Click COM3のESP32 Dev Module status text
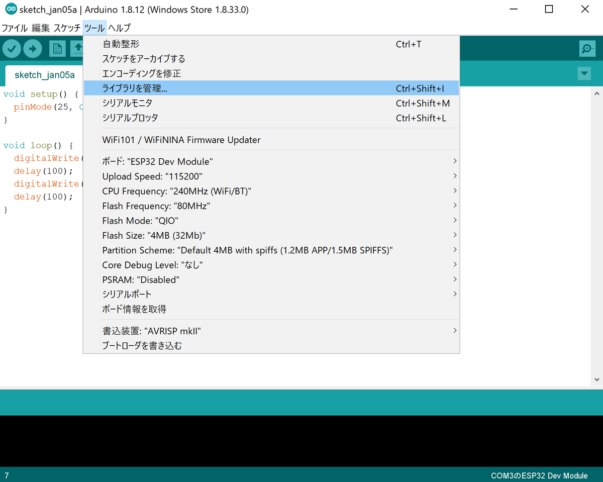This screenshot has height=482, width=603. pyautogui.click(x=539, y=475)
